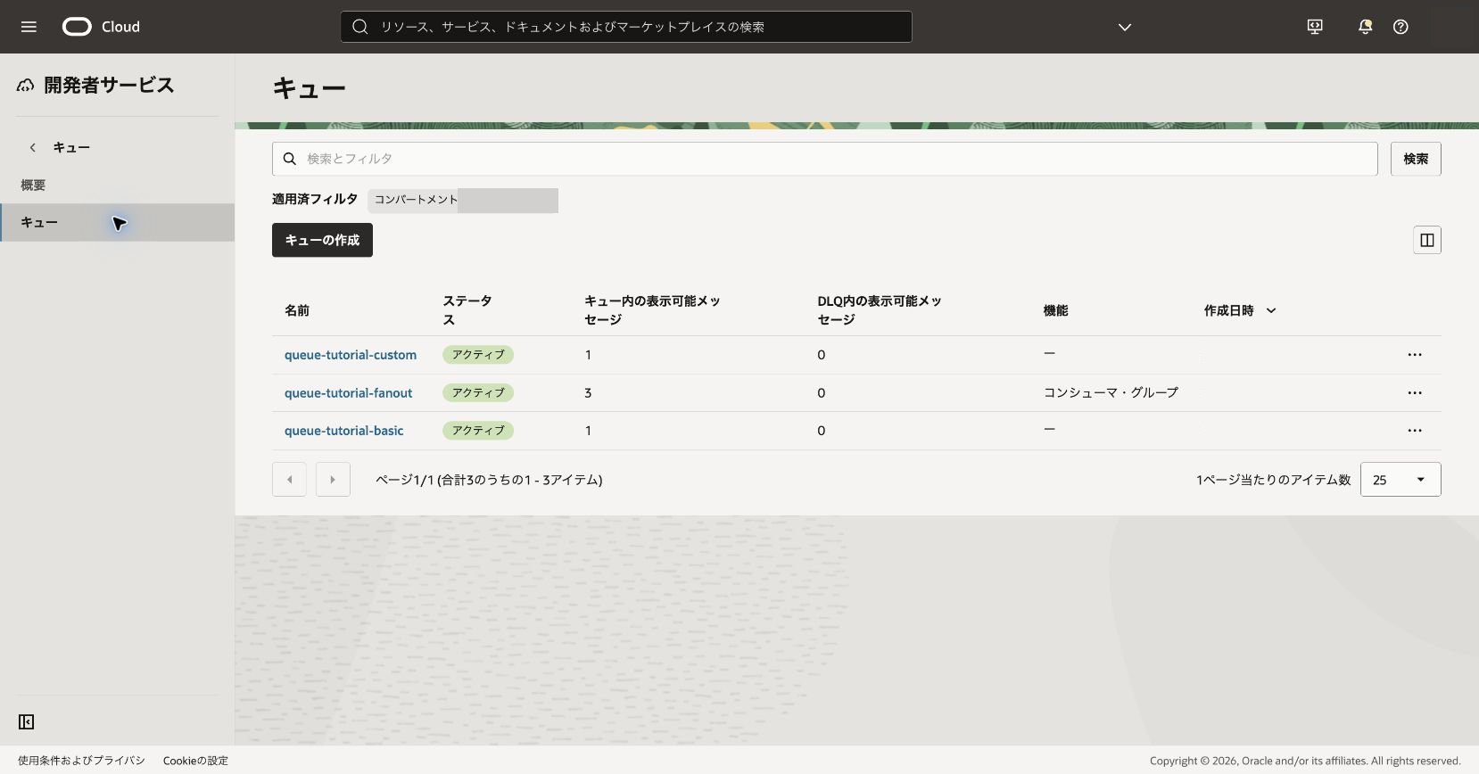Click コンシューマ・グループ cell text
The width and height of the screenshot is (1479, 774).
1111,392
